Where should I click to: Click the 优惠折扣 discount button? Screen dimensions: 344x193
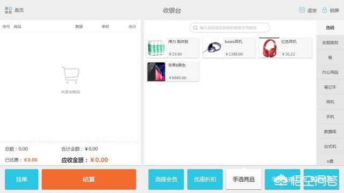click(205, 179)
